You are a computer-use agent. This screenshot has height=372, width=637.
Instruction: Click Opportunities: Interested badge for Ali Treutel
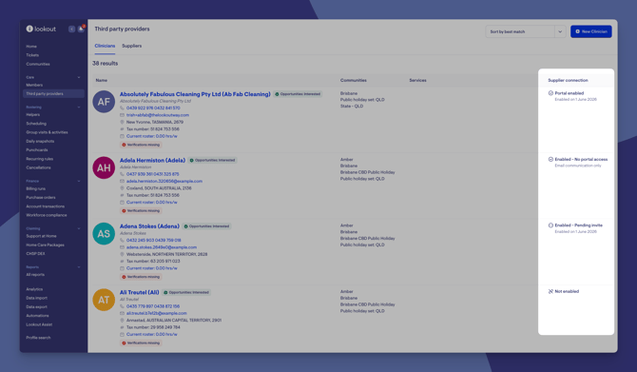(186, 292)
